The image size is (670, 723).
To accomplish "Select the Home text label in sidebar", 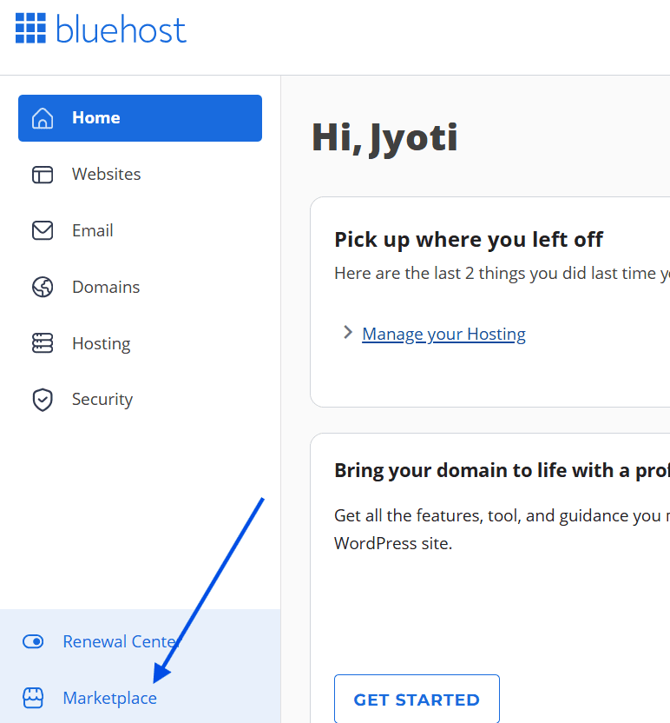I will (95, 118).
